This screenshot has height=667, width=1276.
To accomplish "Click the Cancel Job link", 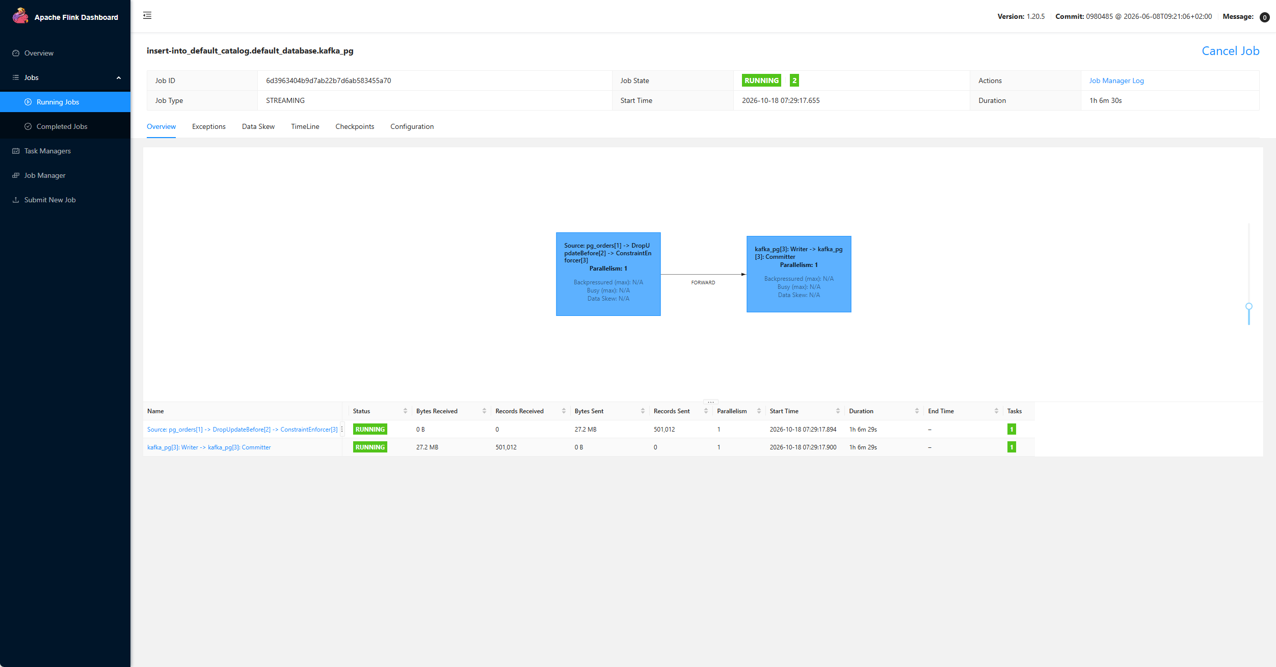I will (1230, 51).
